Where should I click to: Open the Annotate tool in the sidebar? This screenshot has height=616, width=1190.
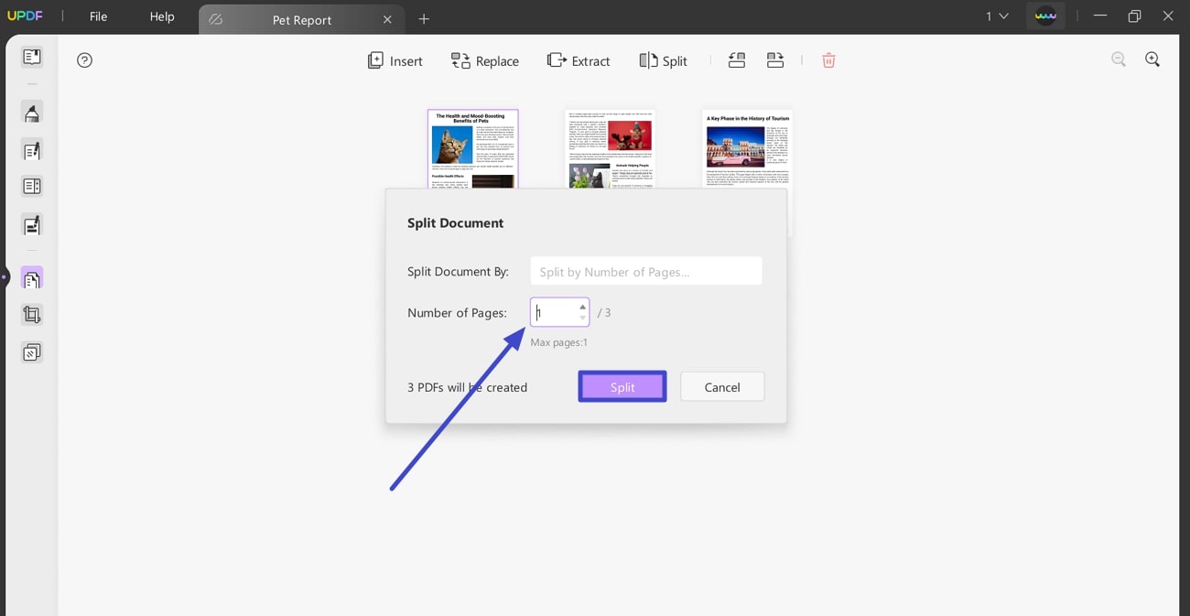tap(31, 112)
